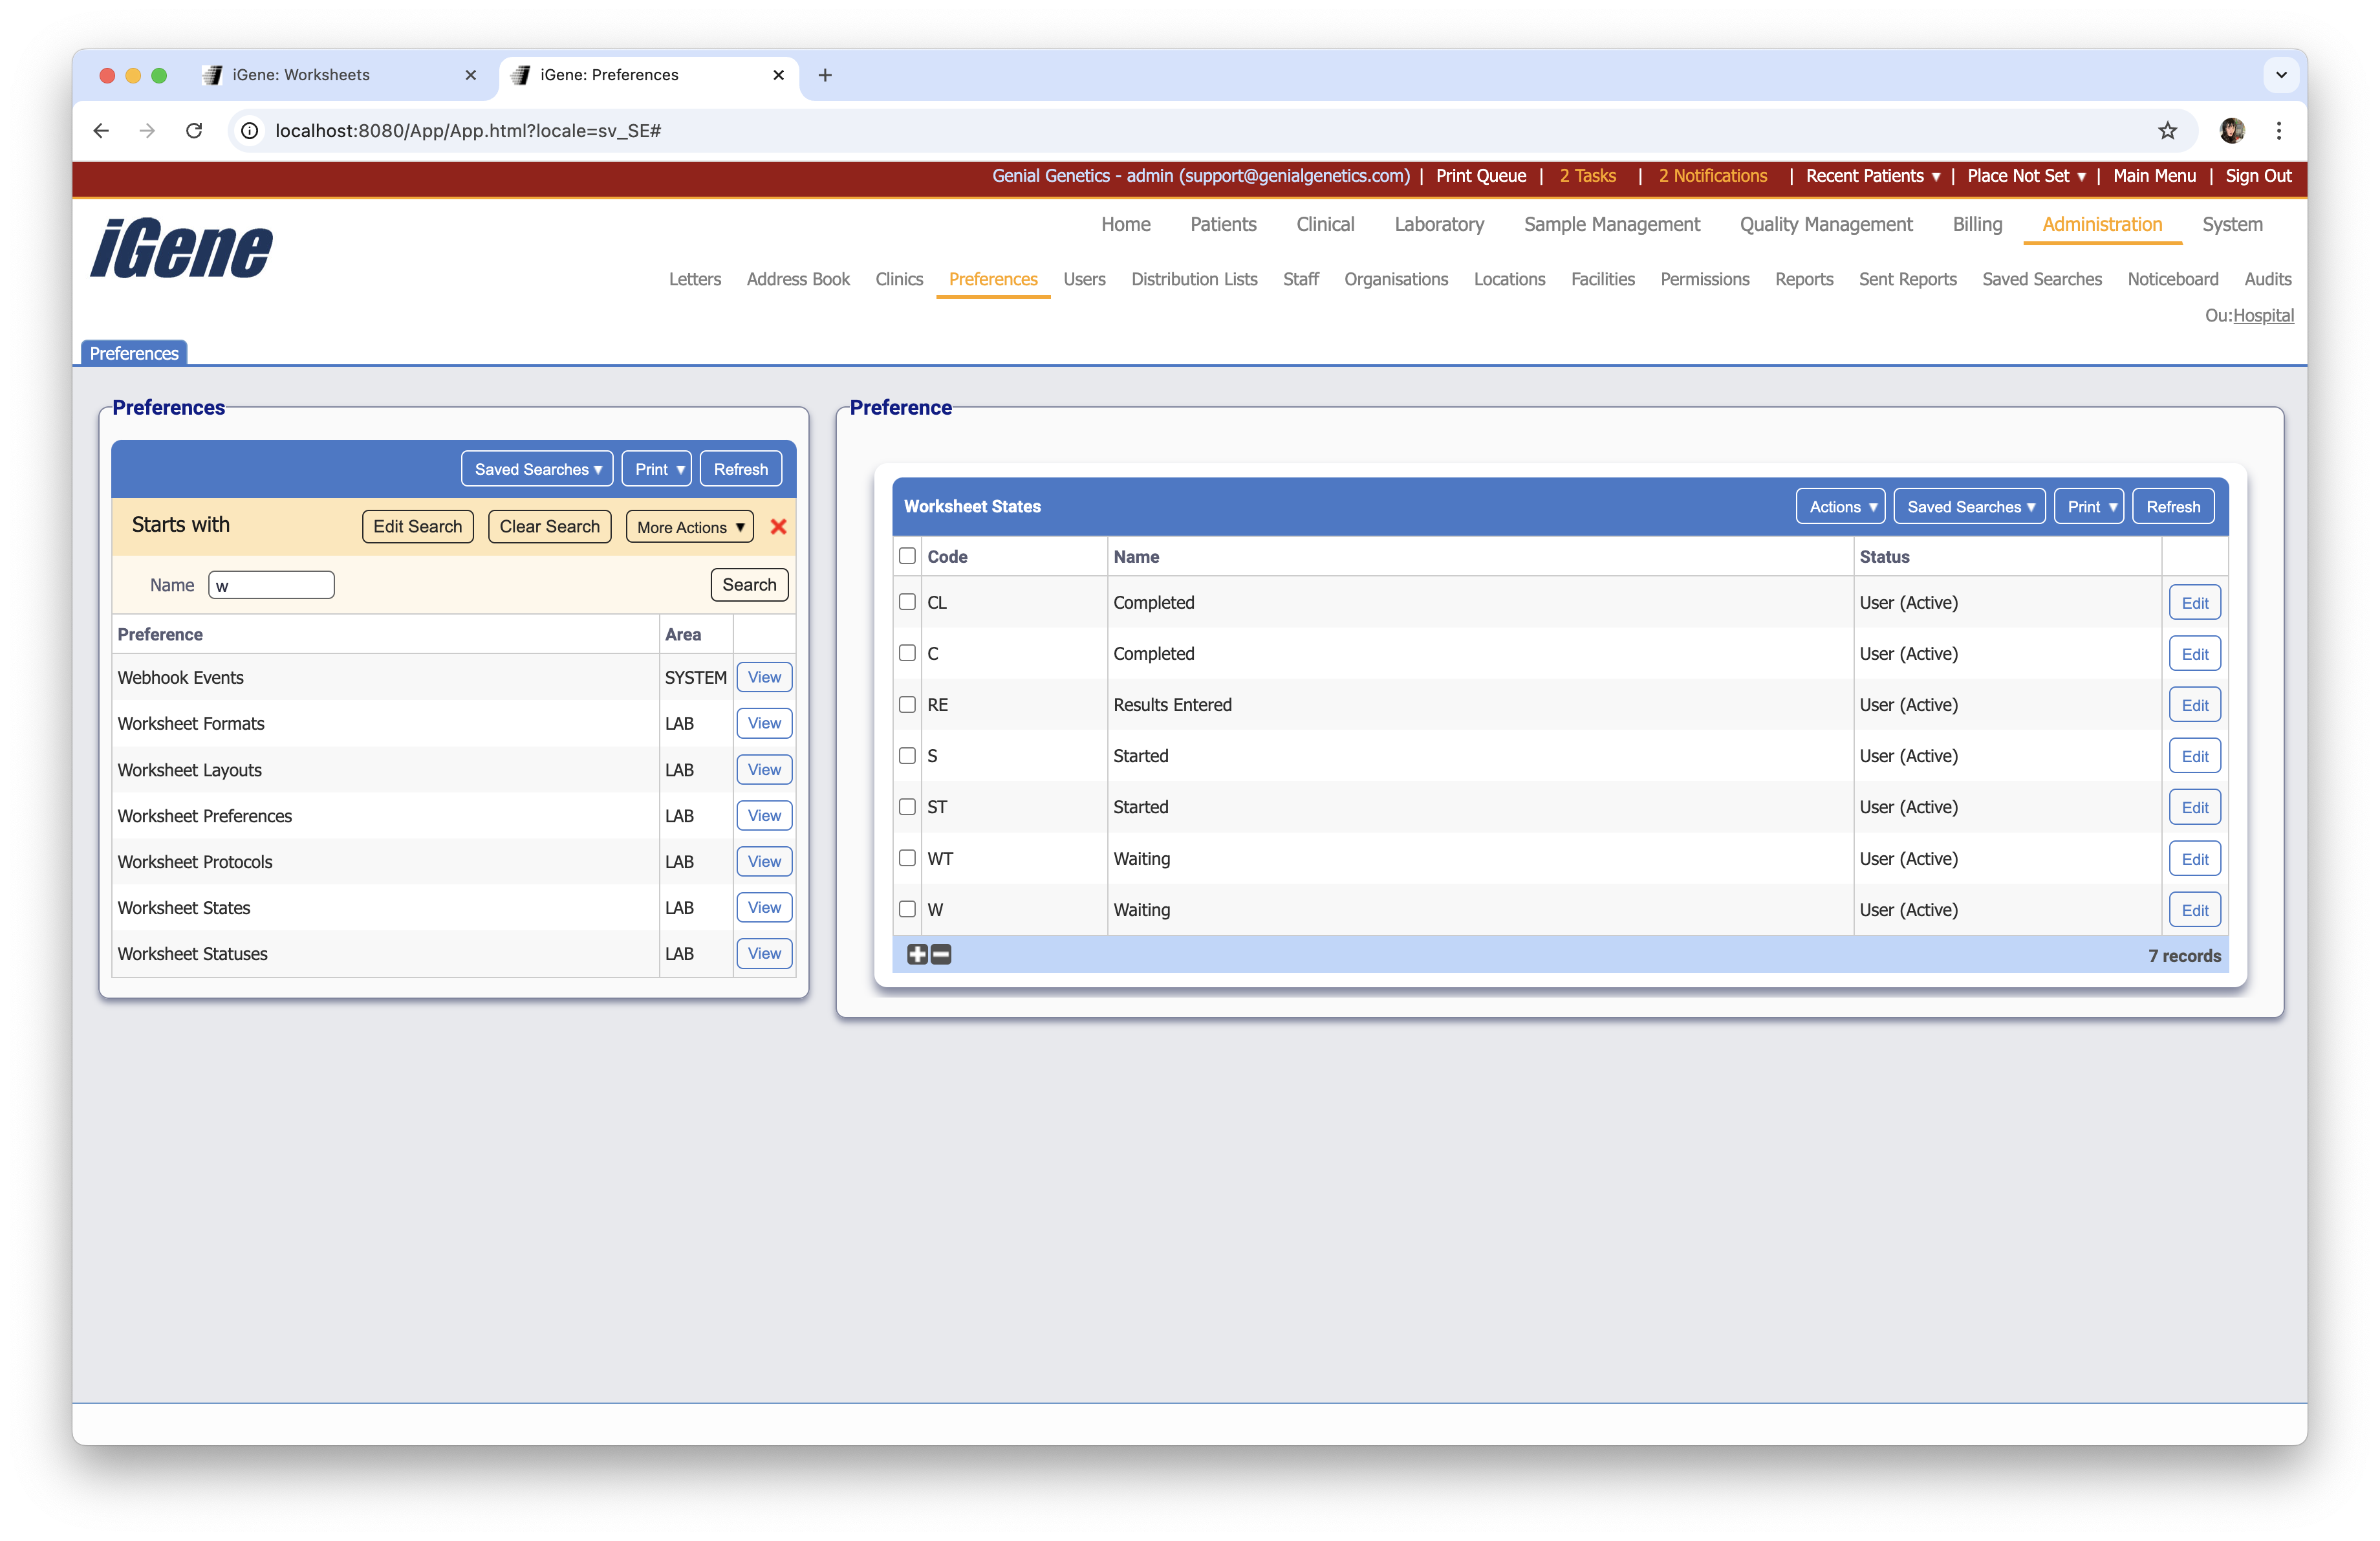Toggle the select-all checkbox in Code header
Image resolution: width=2380 pixels, height=1541 pixels.
pyautogui.click(x=907, y=556)
